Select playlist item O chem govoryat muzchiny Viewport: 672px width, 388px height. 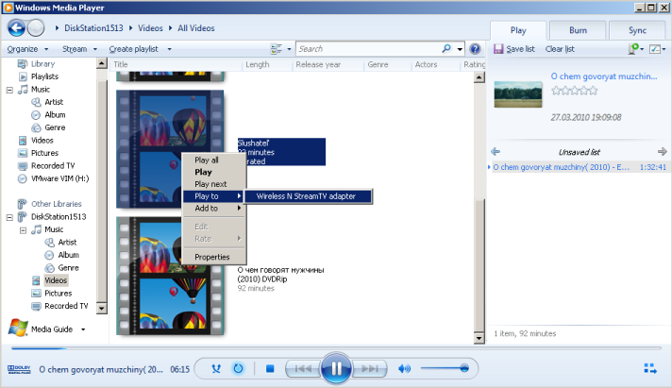[x=579, y=167]
